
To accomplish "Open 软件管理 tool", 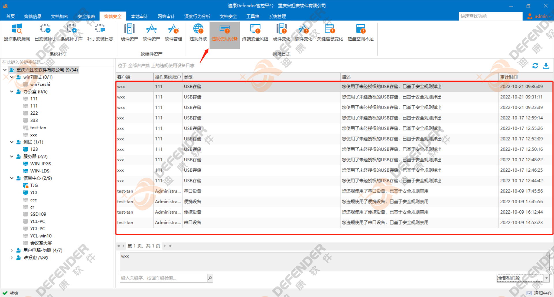I will (173, 33).
